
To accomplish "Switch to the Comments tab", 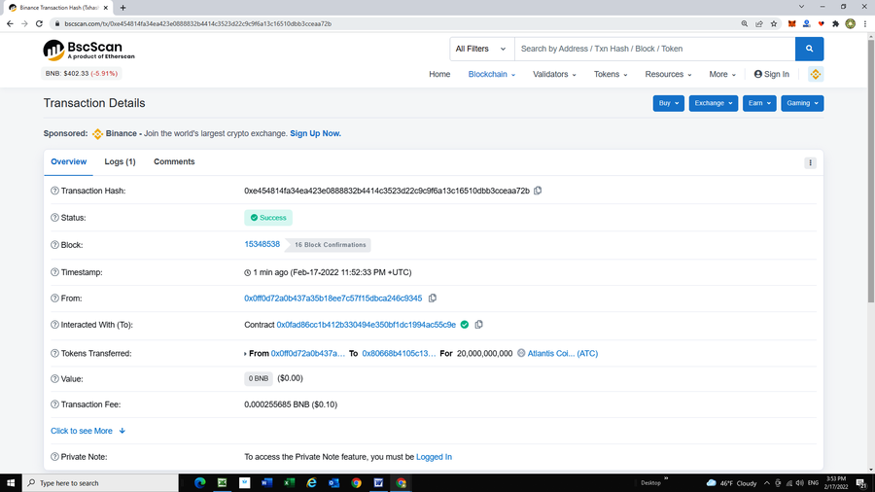I will (x=174, y=161).
